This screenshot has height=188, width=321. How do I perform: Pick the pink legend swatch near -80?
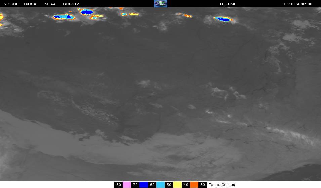[127, 185]
